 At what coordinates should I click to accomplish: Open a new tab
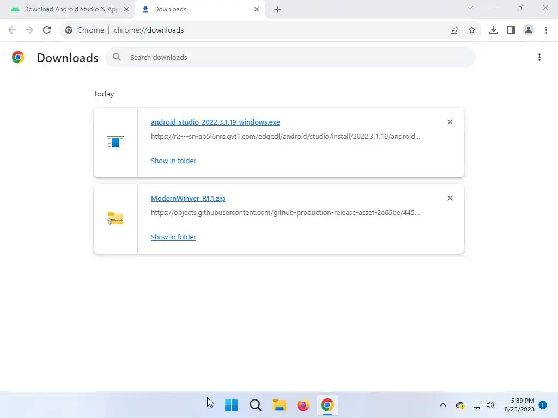pos(277,9)
